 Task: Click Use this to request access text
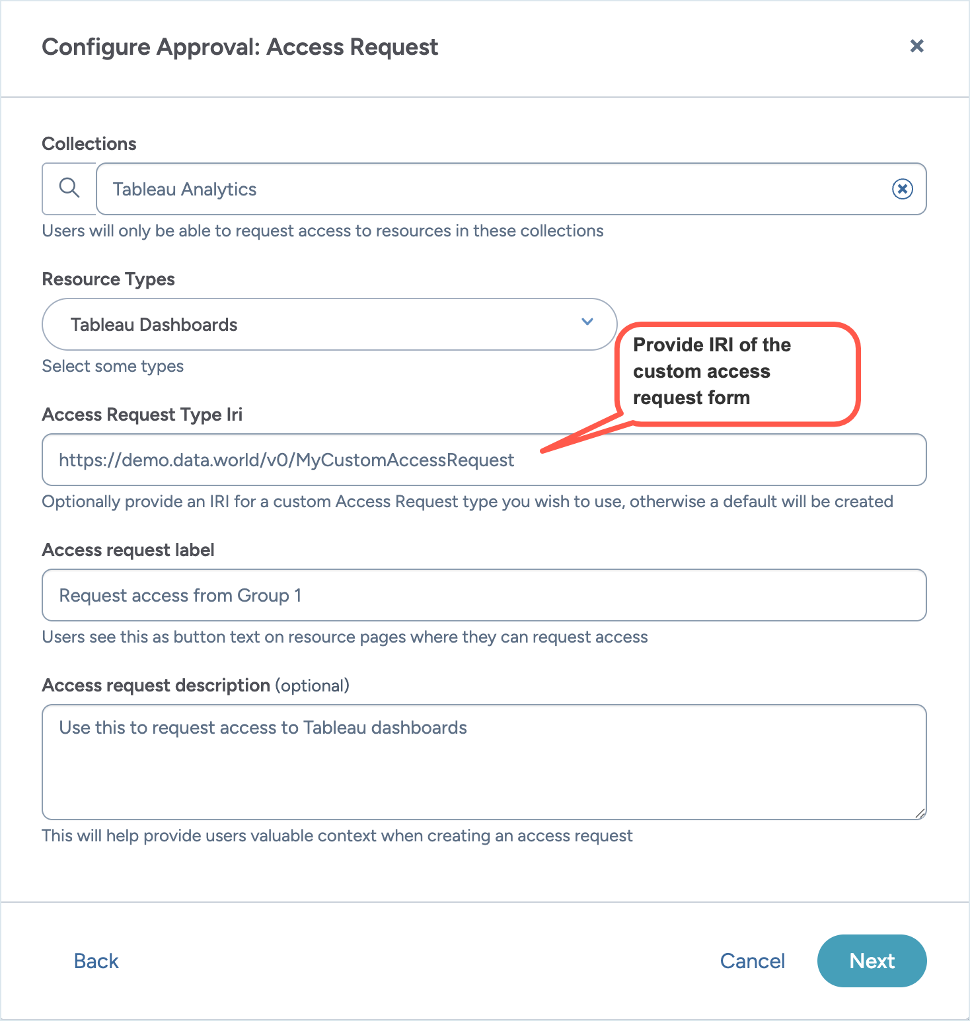coord(262,727)
